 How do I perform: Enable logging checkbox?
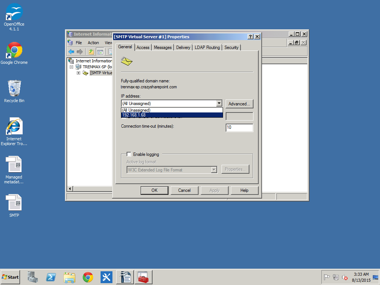click(x=129, y=154)
